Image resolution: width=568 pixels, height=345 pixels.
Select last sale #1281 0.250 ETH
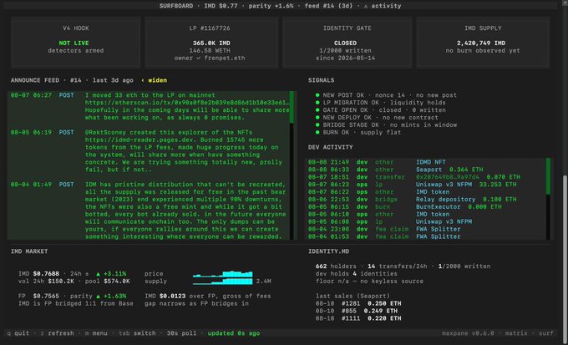point(358,303)
